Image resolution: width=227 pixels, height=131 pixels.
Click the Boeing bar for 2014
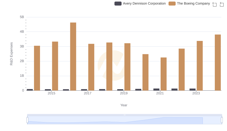click(x=37, y=68)
